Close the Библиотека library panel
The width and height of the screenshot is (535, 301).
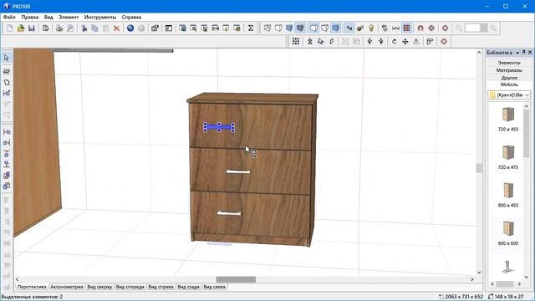pos(530,53)
